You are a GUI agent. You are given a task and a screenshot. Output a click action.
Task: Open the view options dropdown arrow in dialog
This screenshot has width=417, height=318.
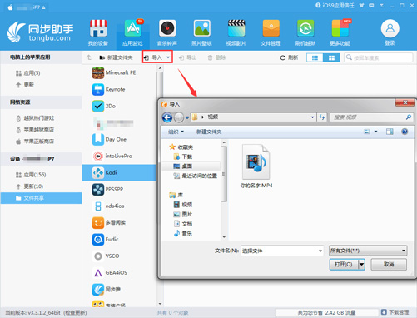(x=375, y=132)
